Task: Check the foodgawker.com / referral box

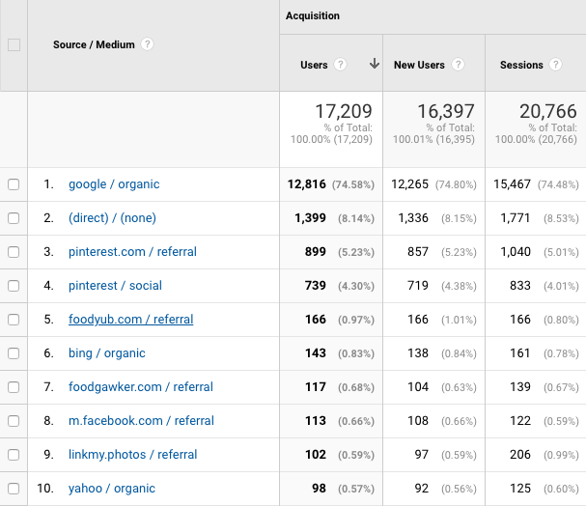Action: click(14, 387)
